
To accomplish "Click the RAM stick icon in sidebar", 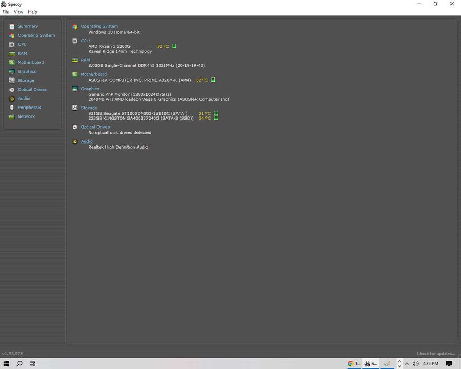I will (x=12, y=54).
